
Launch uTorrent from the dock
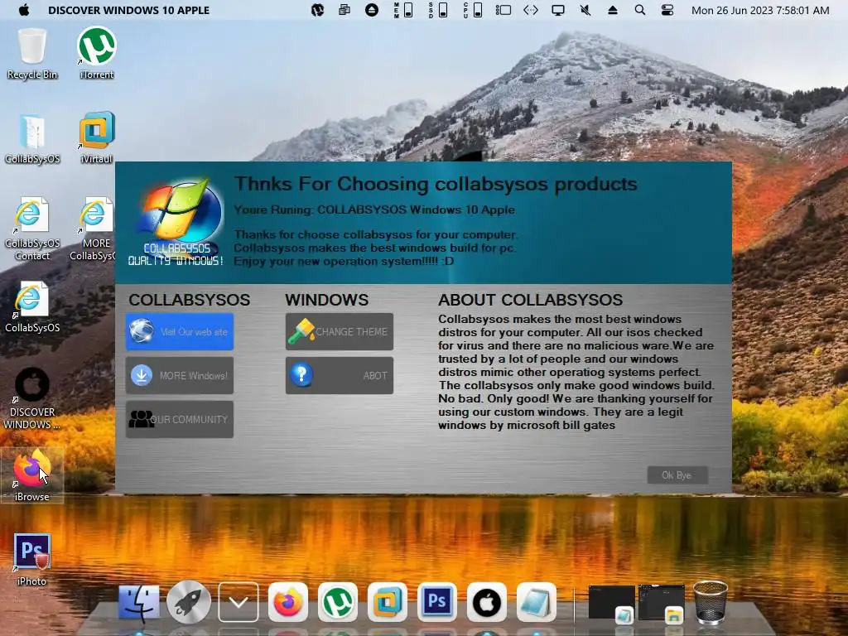point(338,603)
